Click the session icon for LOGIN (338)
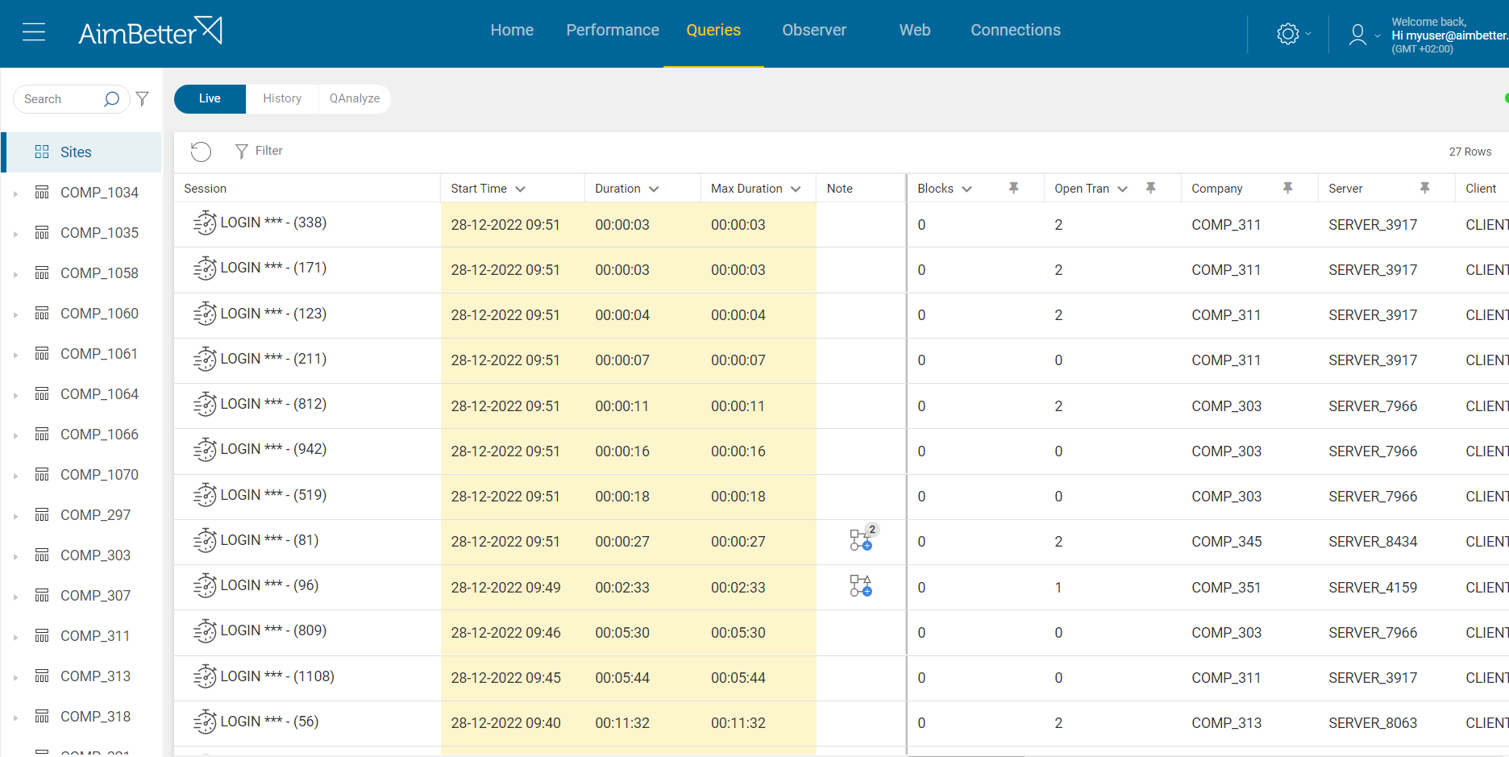The width and height of the screenshot is (1509, 757). click(x=205, y=223)
